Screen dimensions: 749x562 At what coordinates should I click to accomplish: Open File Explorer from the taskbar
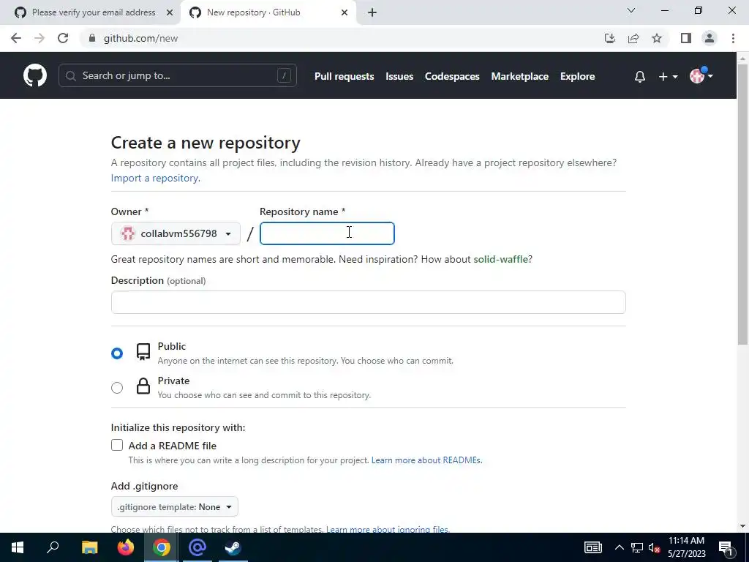(89, 547)
